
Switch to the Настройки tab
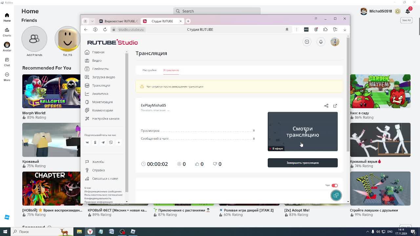[x=149, y=70]
